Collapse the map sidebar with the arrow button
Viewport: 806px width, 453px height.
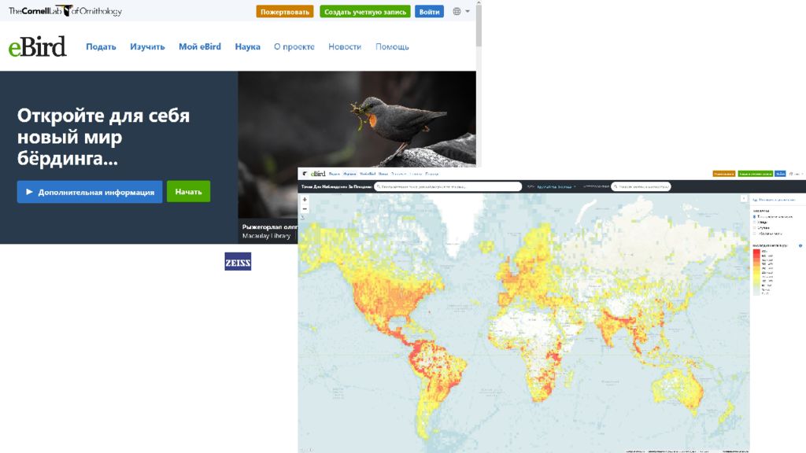(x=743, y=199)
